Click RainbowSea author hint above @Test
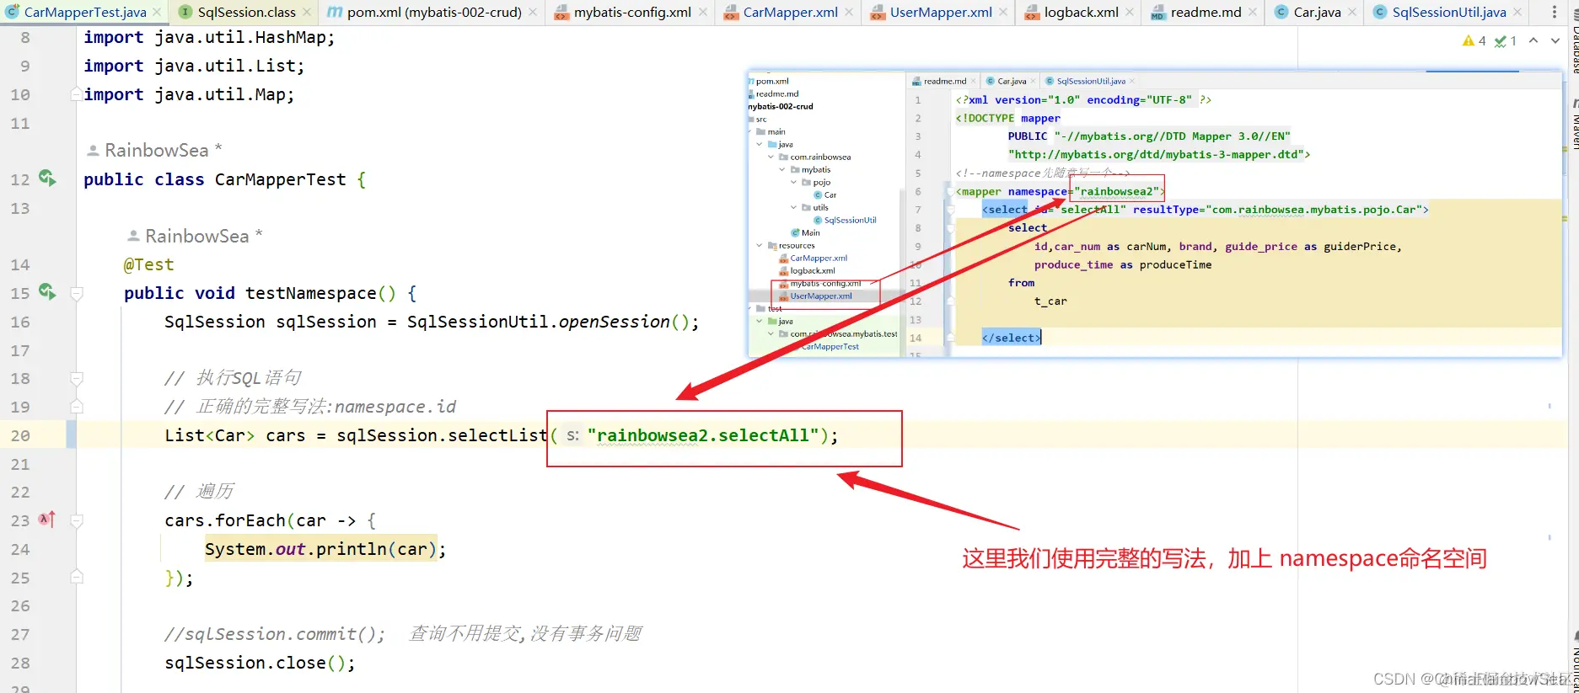1579x693 pixels. 196,236
